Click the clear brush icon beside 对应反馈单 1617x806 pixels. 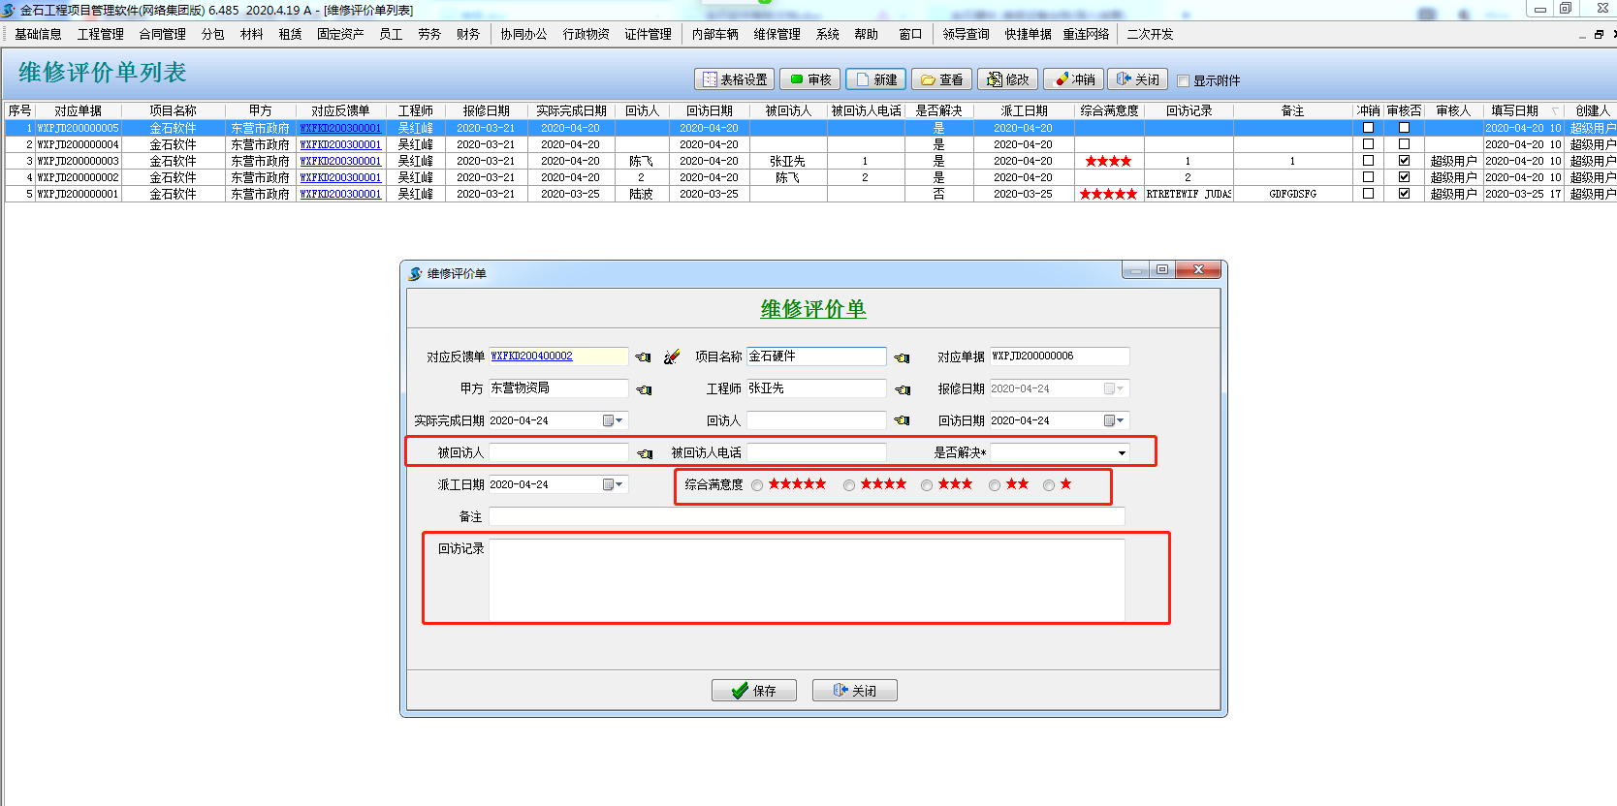tap(672, 357)
